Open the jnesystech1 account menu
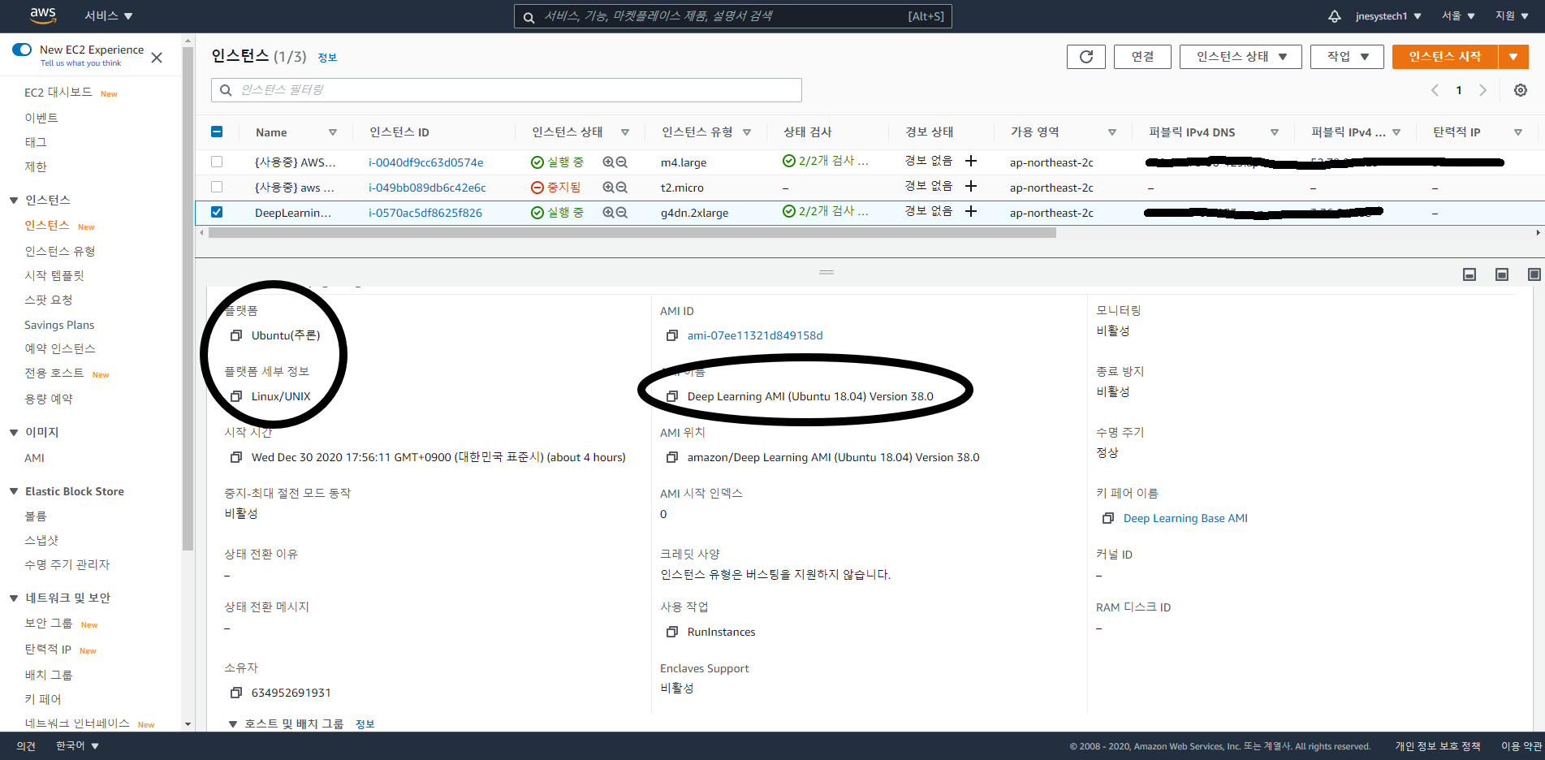The image size is (1545, 760). tap(1388, 16)
